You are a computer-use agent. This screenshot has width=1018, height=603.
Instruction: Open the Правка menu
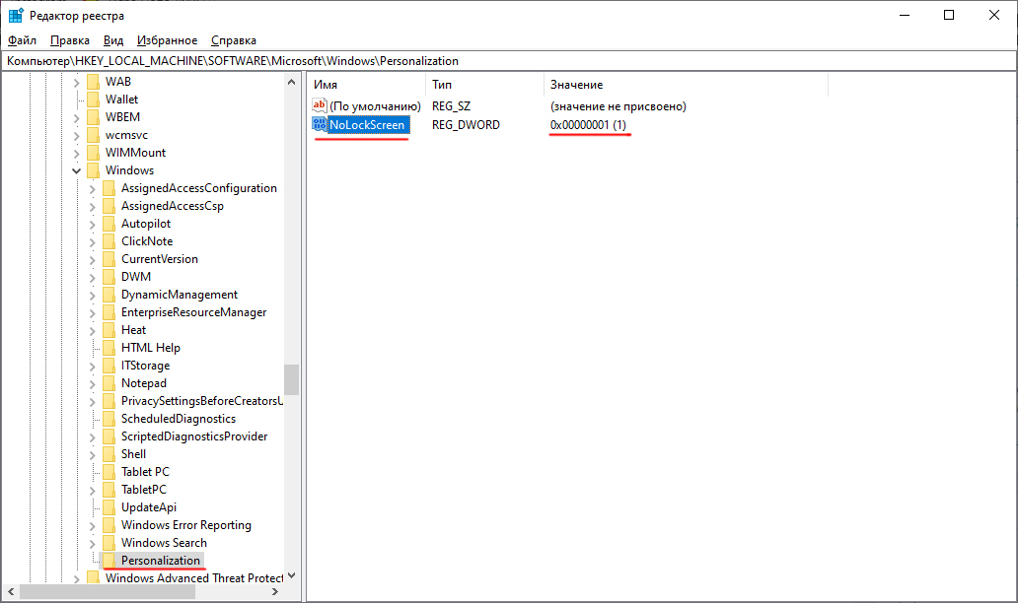pos(69,40)
